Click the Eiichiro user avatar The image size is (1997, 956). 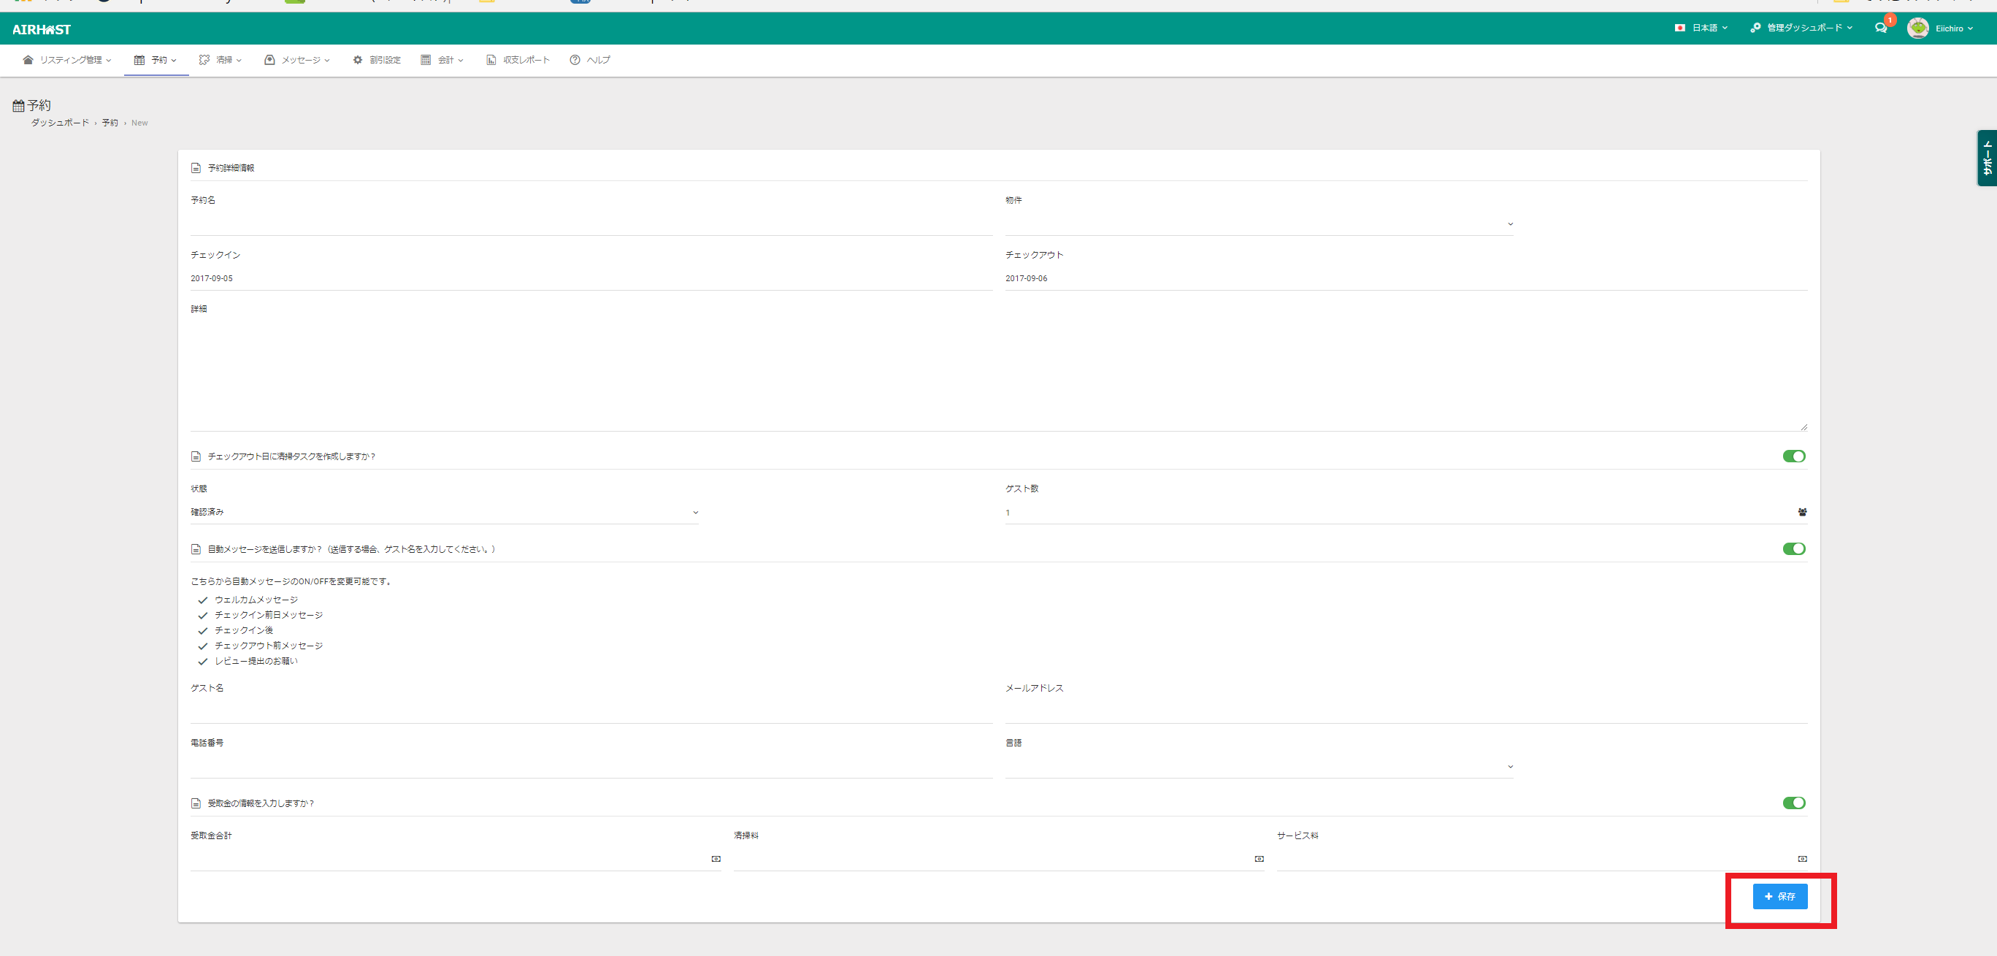(x=1917, y=28)
